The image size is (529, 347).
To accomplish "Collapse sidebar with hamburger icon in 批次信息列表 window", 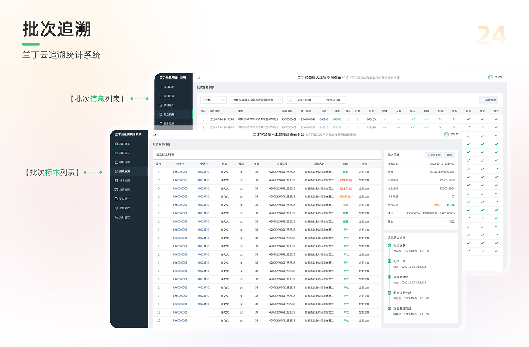I will [198, 77].
